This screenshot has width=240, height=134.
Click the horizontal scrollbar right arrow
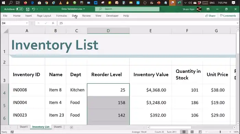[235, 127]
